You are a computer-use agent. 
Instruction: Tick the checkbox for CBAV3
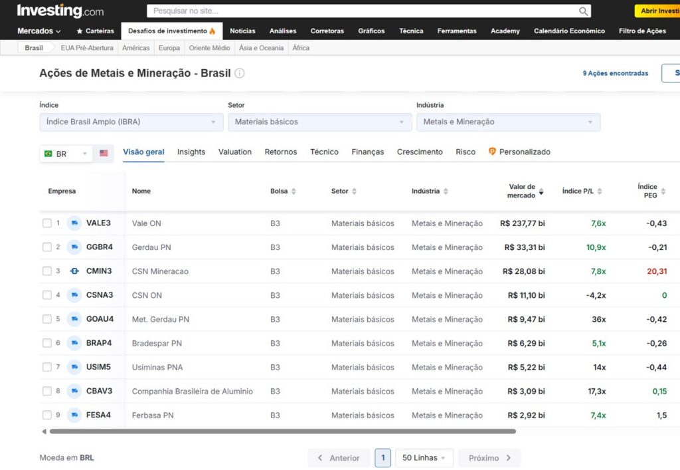tap(47, 391)
